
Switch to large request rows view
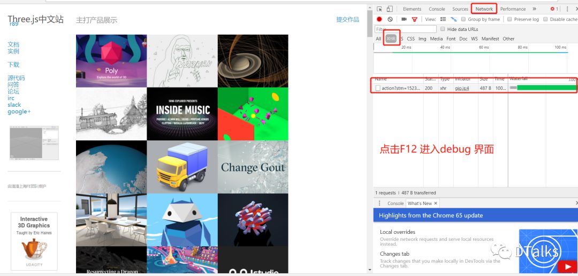(443, 19)
